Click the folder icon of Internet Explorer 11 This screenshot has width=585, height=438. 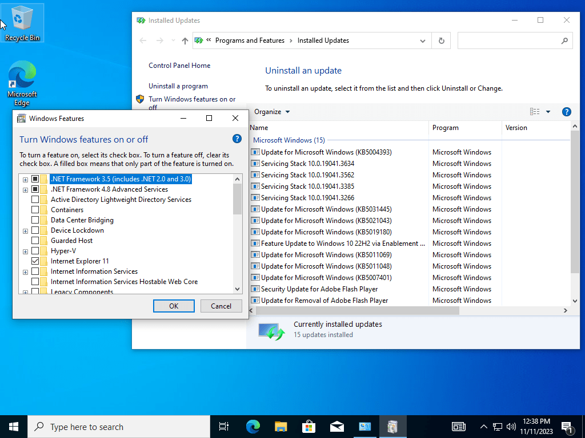click(44, 261)
